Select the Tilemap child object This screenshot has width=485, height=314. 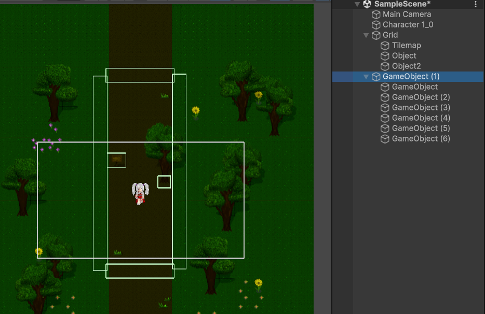pyautogui.click(x=407, y=46)
